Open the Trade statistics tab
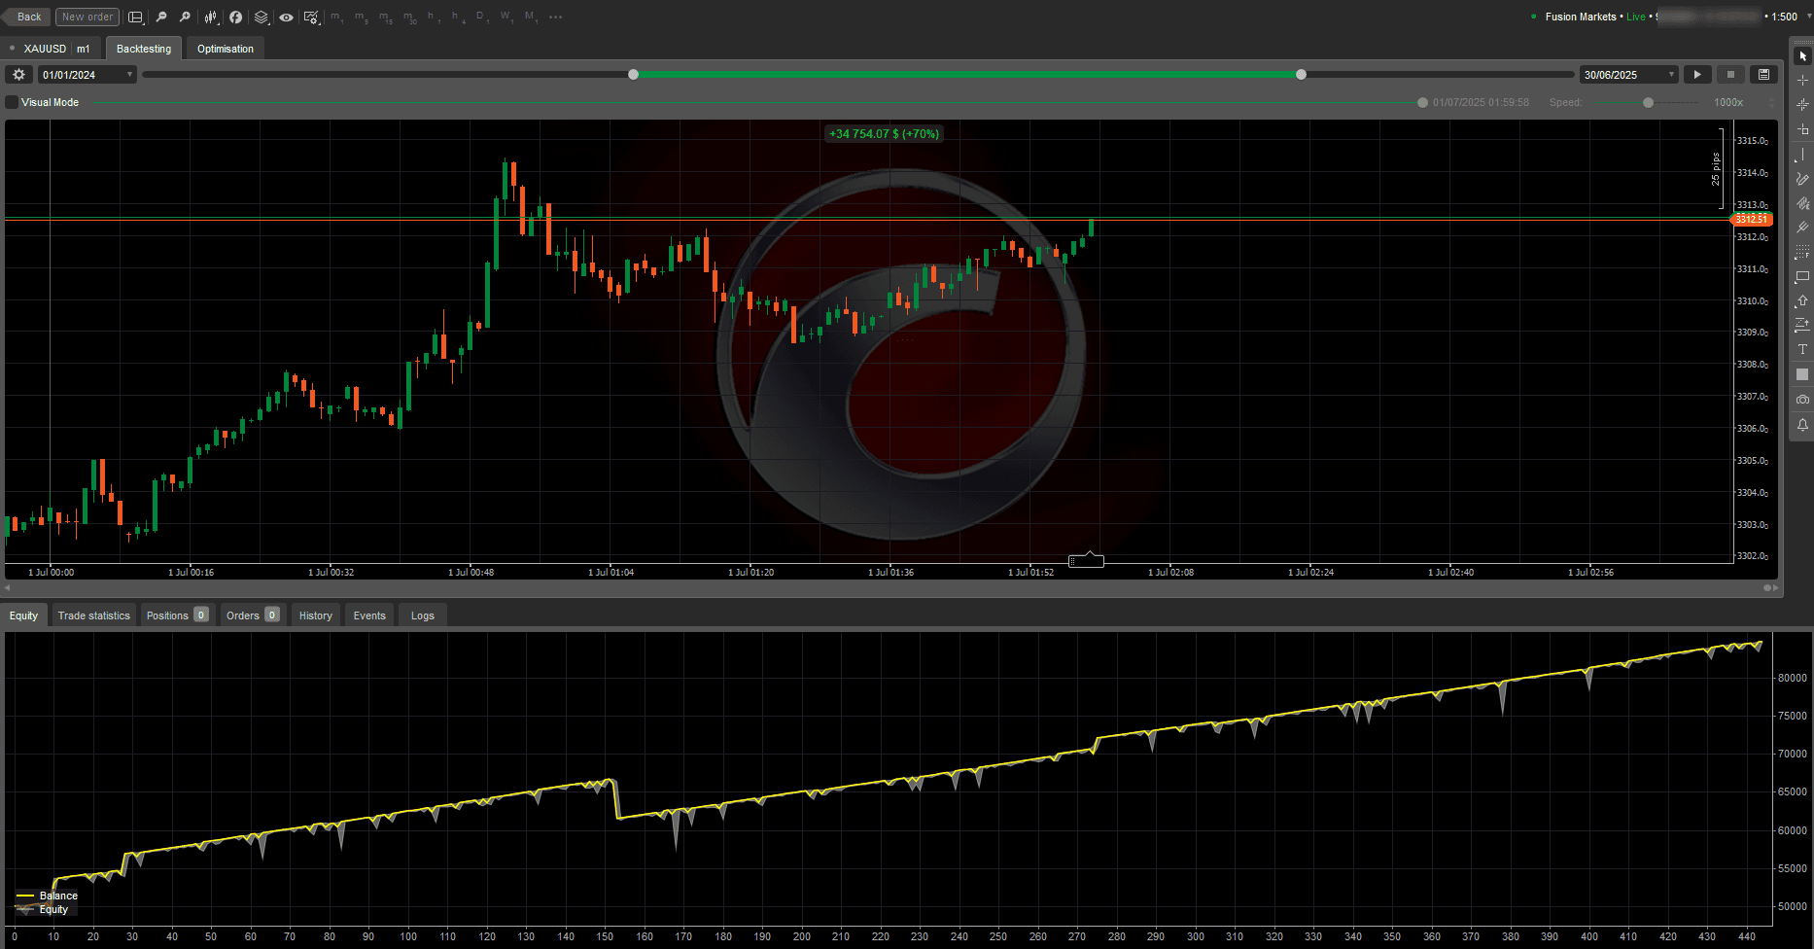This screenshot has width=1814, height=949. [x=93, y=615]
